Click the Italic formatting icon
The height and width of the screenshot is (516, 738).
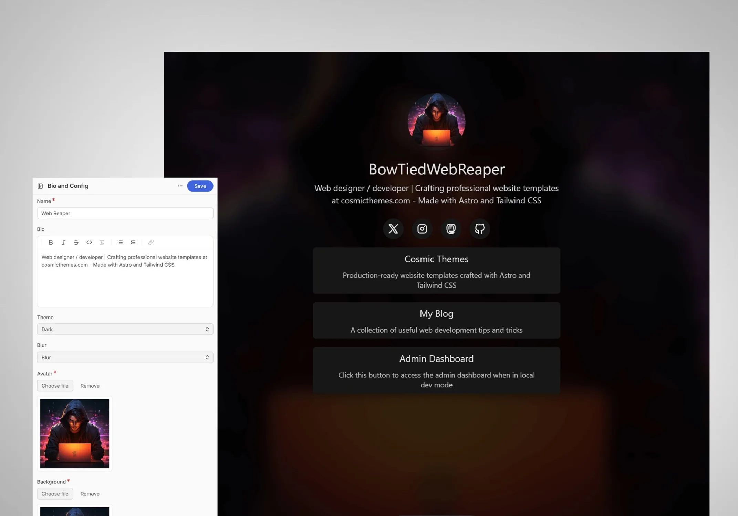point(63,242)
